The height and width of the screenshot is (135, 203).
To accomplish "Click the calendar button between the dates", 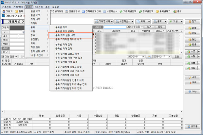I will click(x=149, y=57).
